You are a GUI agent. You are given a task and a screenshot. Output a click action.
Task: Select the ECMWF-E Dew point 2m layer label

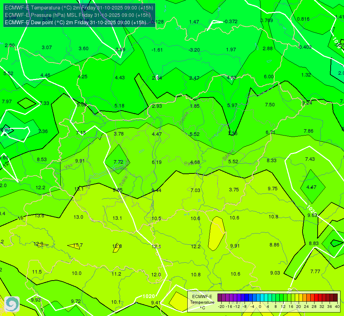coord(76,22)
